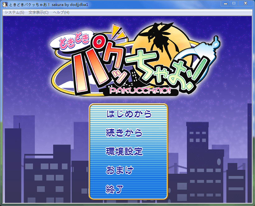255x206 pixels.
Task: Select 続きから to continue saved game
Action: point(124,133)
